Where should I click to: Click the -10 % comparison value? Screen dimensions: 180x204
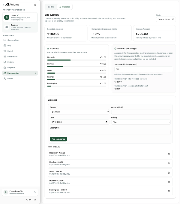click(x=96, y=34)
